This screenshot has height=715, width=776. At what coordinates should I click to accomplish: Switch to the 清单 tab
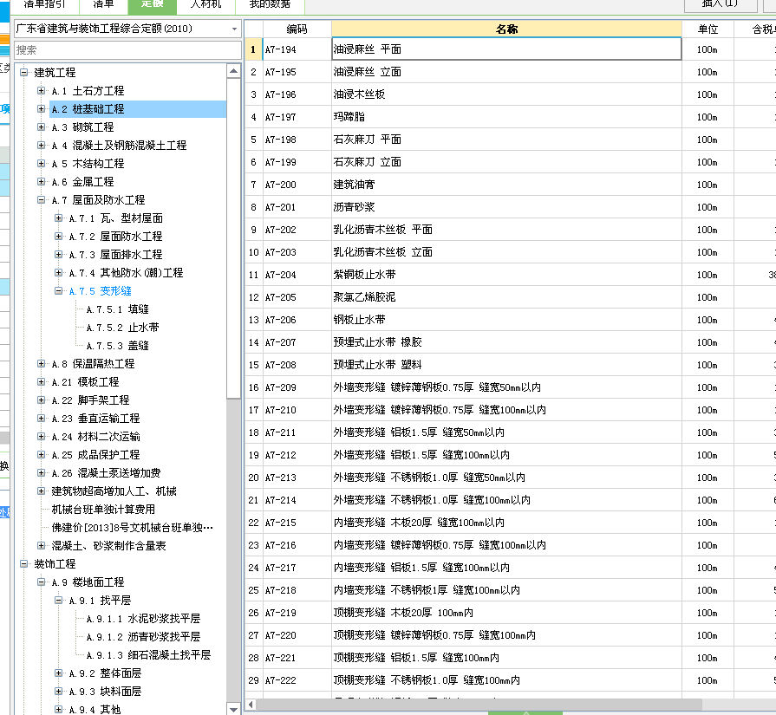click(x=103, y=4)
